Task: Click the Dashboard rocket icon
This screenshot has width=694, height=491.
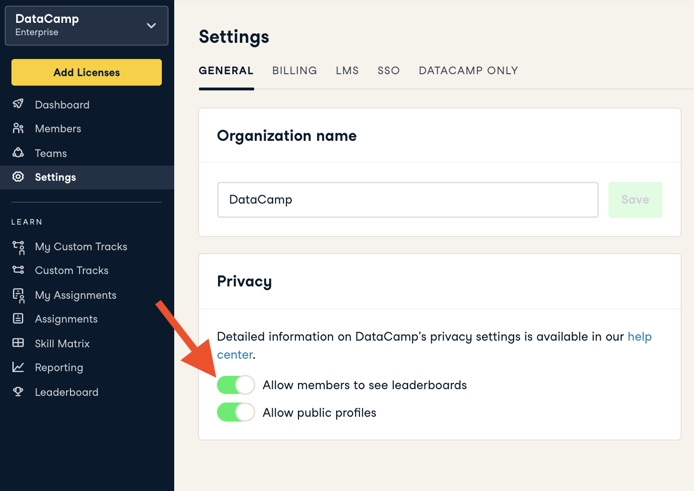Action: point(18,104)
